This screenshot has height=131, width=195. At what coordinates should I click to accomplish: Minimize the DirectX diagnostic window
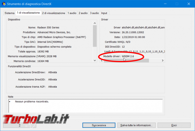165,4
